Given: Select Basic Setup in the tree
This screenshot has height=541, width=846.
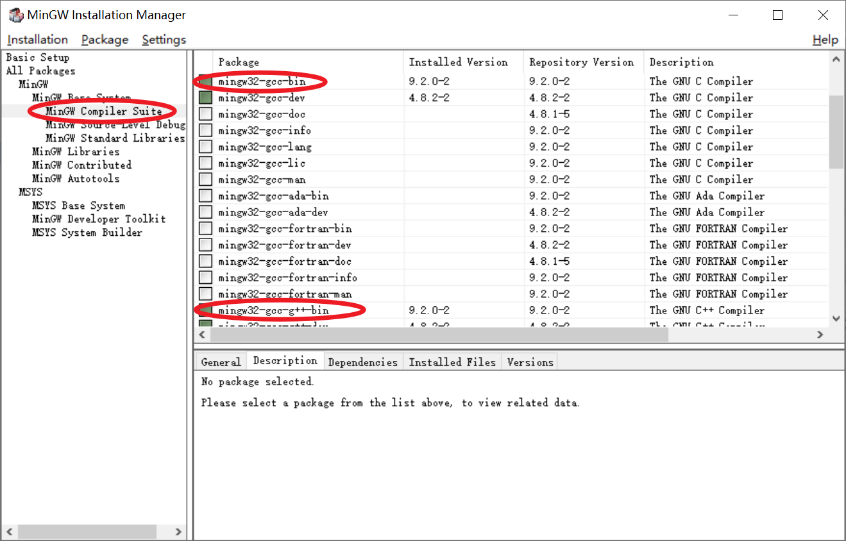Looking at the screenshot, I should (x=38, y=58).
